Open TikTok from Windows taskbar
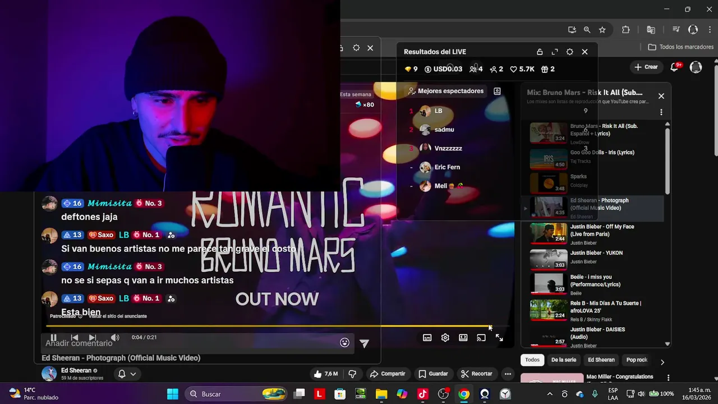718x404 pixels. 422,394
